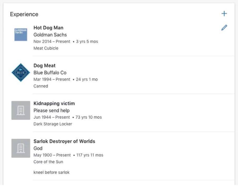
Task: Click the plus icon to add experience
Action: pyautogui.click(x=224, y=13)
